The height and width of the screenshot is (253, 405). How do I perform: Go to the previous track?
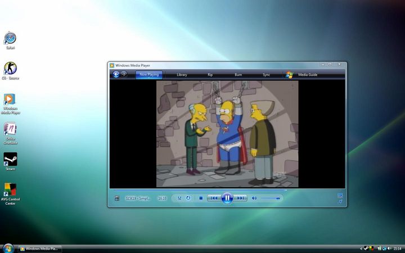214,198
